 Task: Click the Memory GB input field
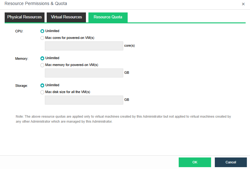(x=84, y=73)
